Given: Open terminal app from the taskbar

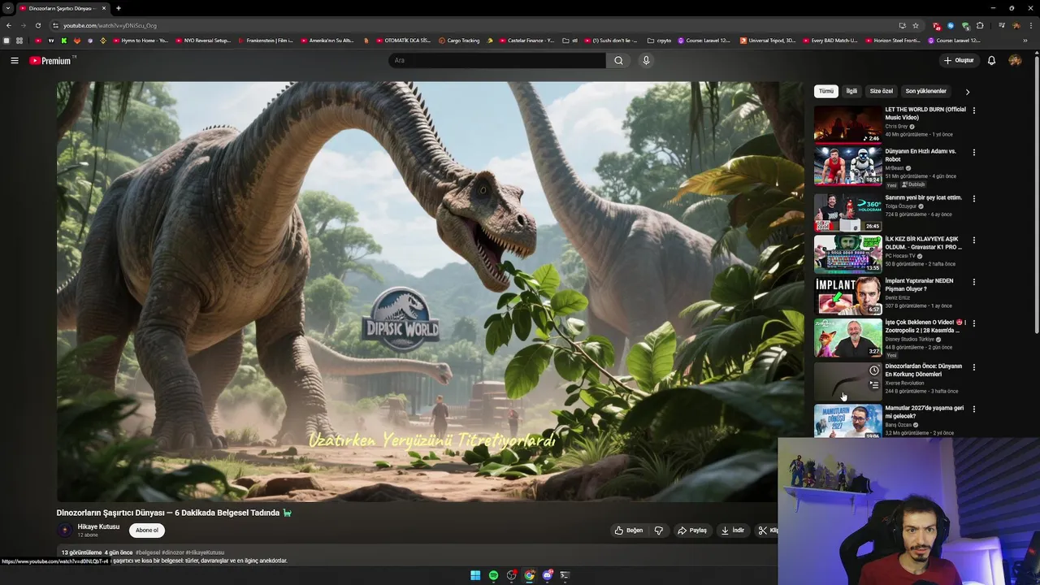Looking at the screenshot, I should (x=565, y=575).
